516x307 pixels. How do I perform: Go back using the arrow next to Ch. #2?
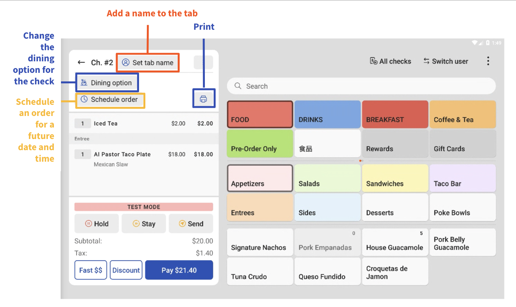click(x=82, y=62)
